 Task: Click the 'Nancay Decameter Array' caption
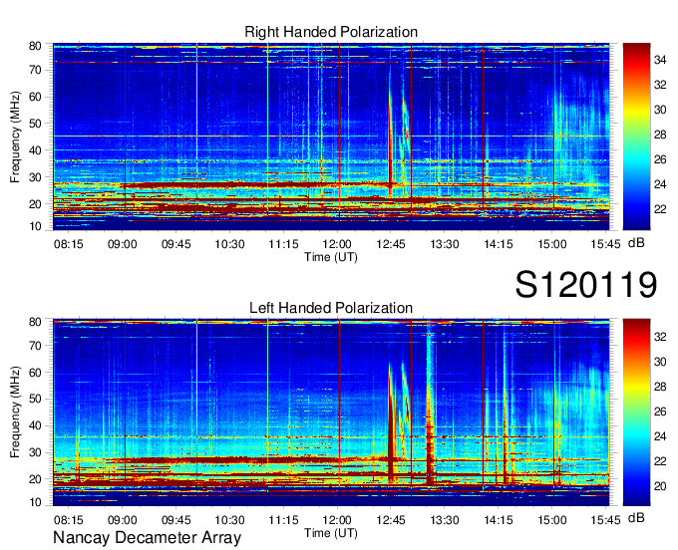(x=147, y=538)
